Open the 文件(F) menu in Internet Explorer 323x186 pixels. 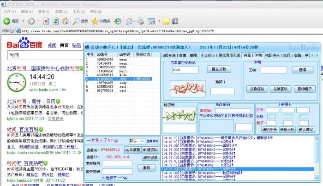pyautogui.click(x=10, y=12)
